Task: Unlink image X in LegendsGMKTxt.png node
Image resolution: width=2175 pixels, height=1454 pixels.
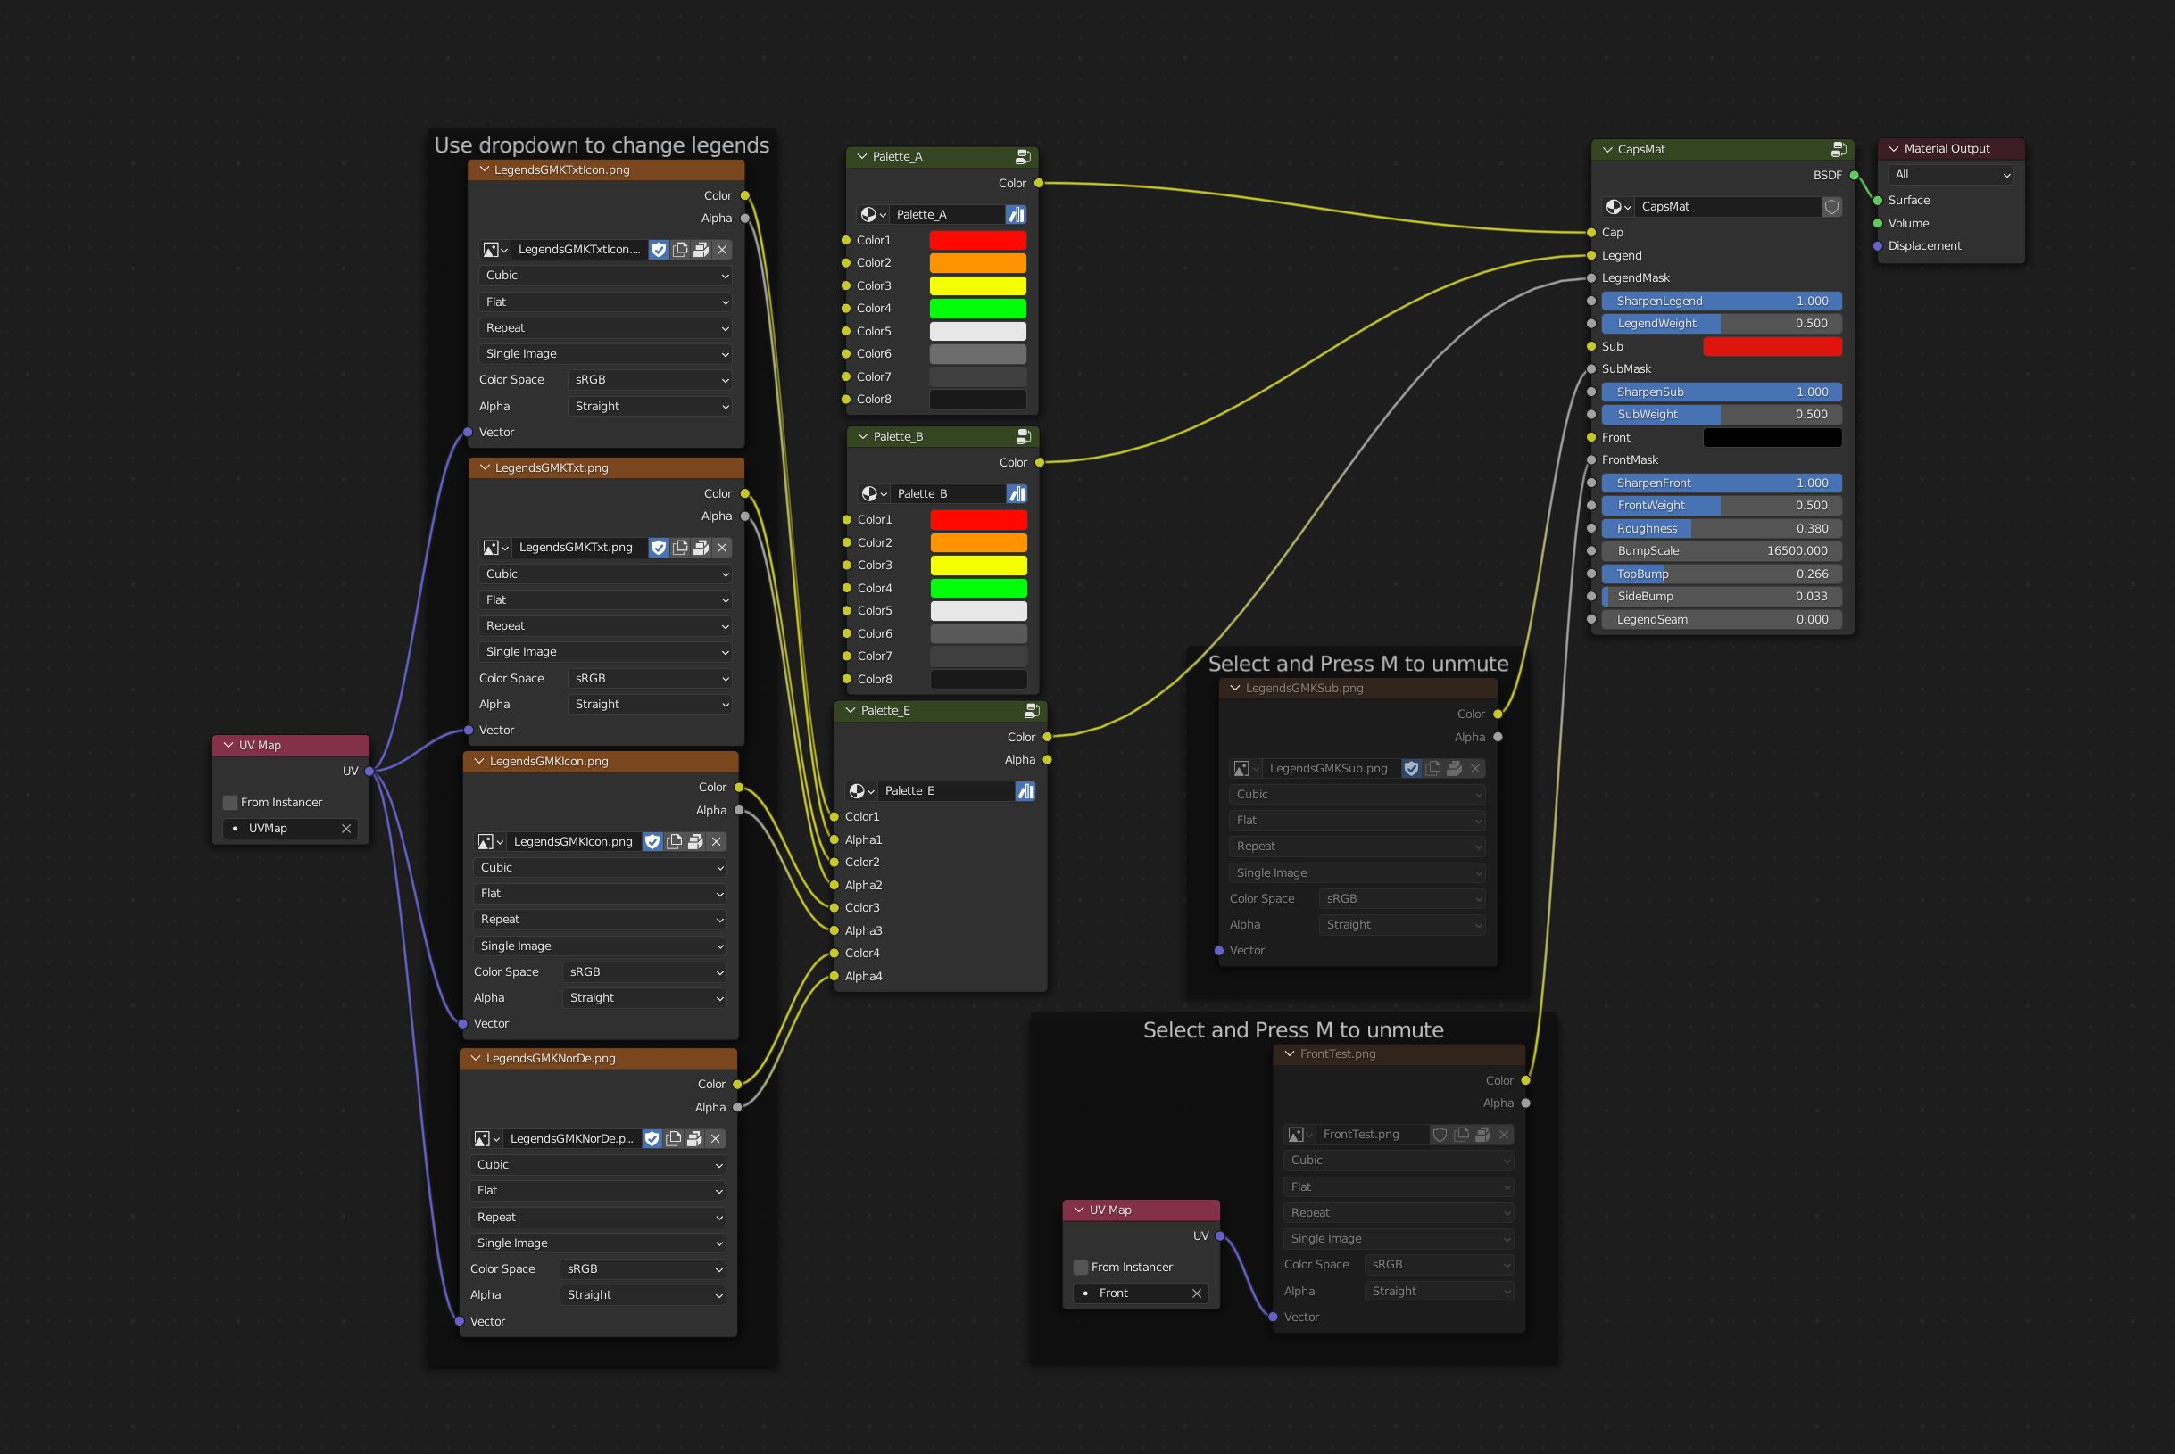Action: (723, 548)
